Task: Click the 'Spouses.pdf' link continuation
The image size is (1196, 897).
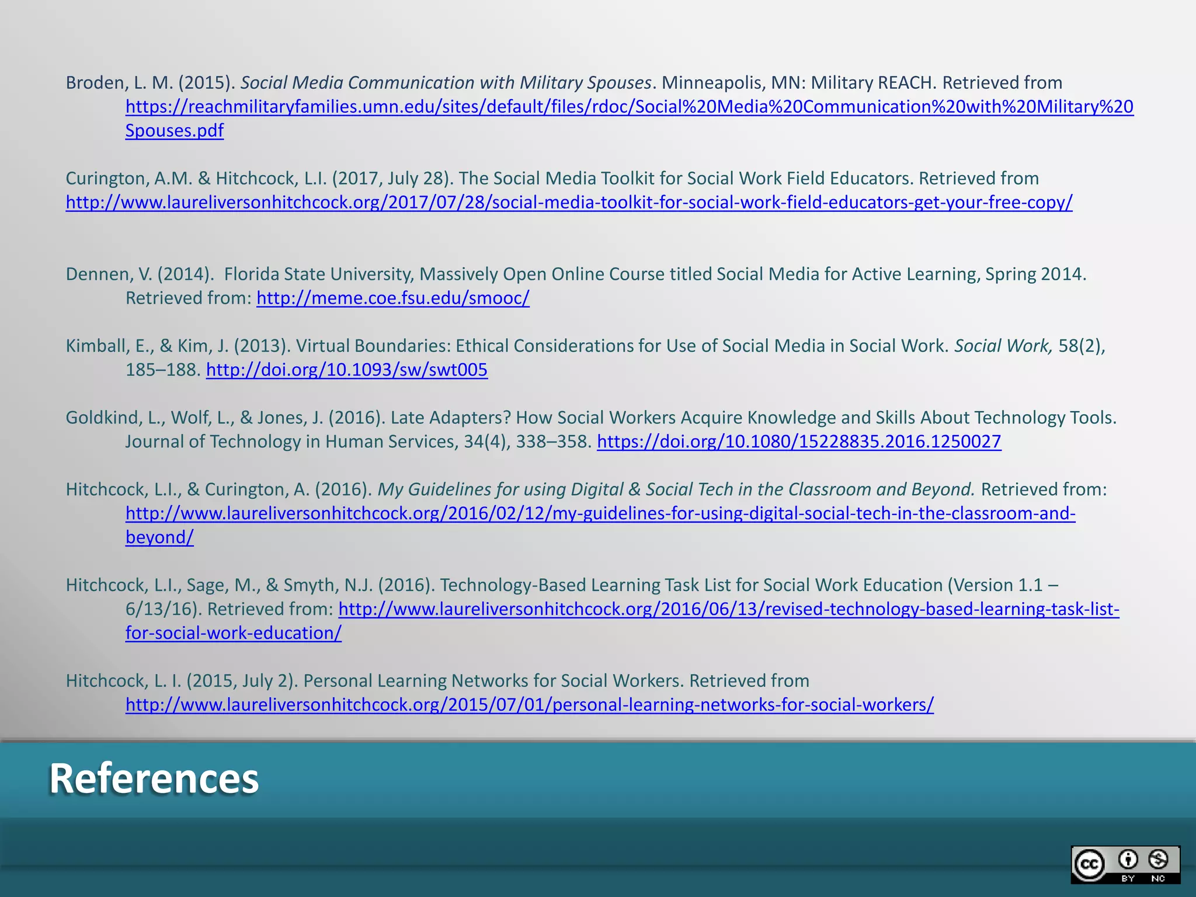Action: [x=175, y=131]
